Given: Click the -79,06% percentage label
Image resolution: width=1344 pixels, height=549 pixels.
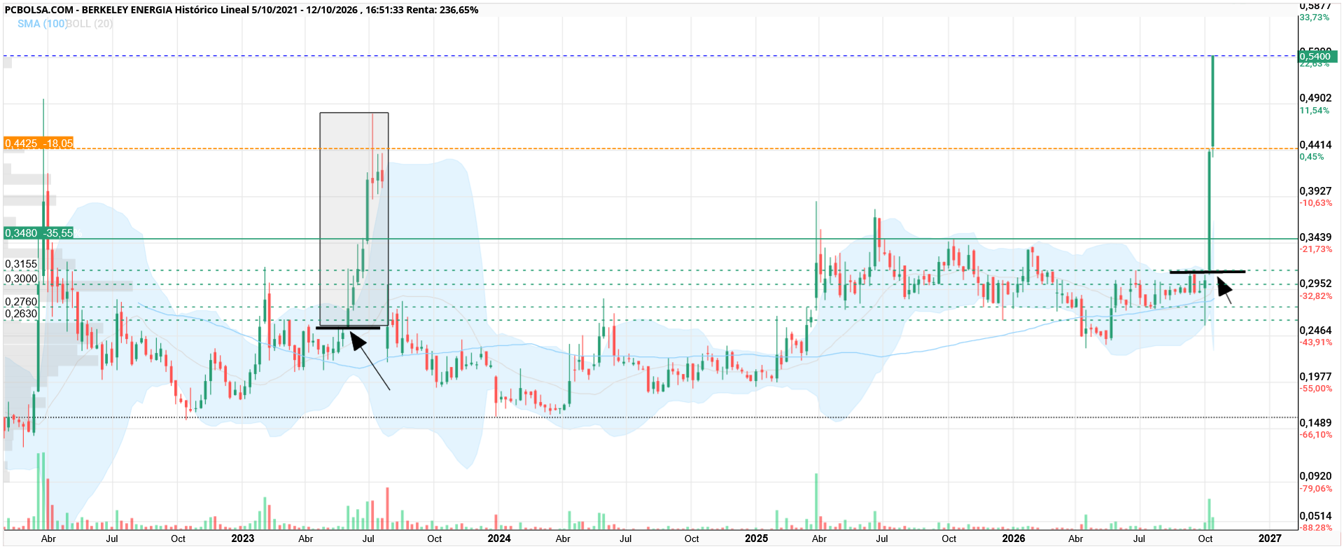Looking at the screenshot, I should pyautogui.click(x=1316, y=489).
